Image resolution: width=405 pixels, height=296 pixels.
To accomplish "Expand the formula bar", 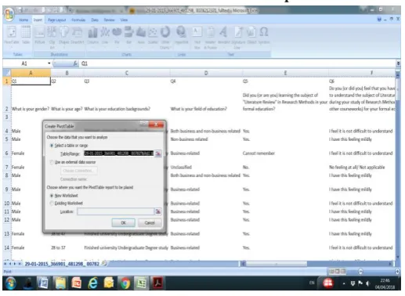I will [x=398, y=63].
